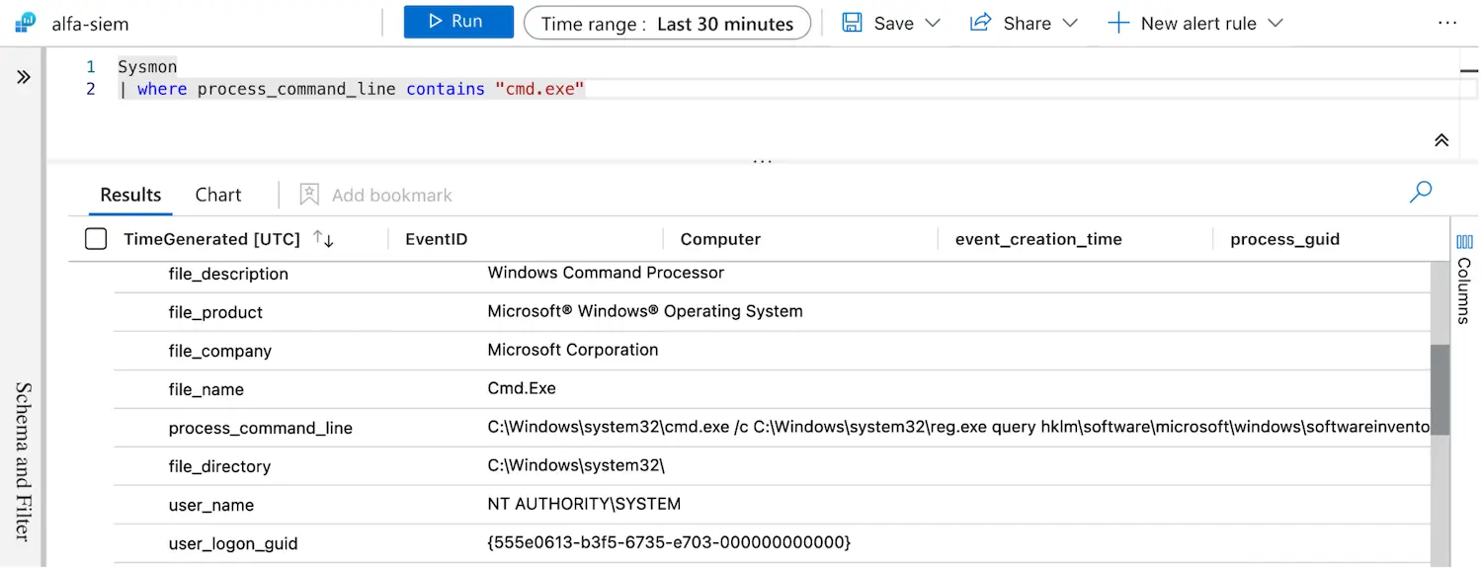This screenshot has width=1482, height=569.
Task: Click the alfa-siem workspace icon
Action: tap(25, 23)
